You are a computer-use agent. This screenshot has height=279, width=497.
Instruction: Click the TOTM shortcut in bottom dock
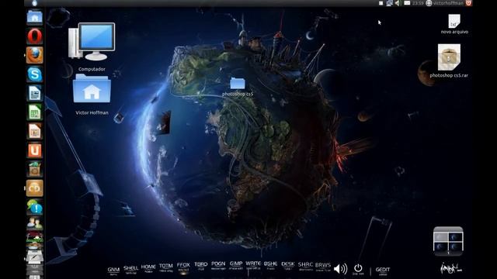[165, 267]
